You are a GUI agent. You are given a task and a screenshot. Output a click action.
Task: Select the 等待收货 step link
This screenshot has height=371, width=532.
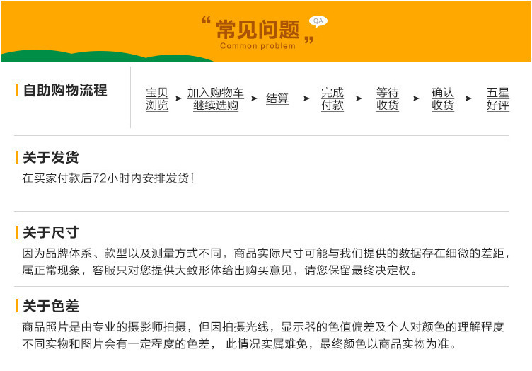point(388,99)
